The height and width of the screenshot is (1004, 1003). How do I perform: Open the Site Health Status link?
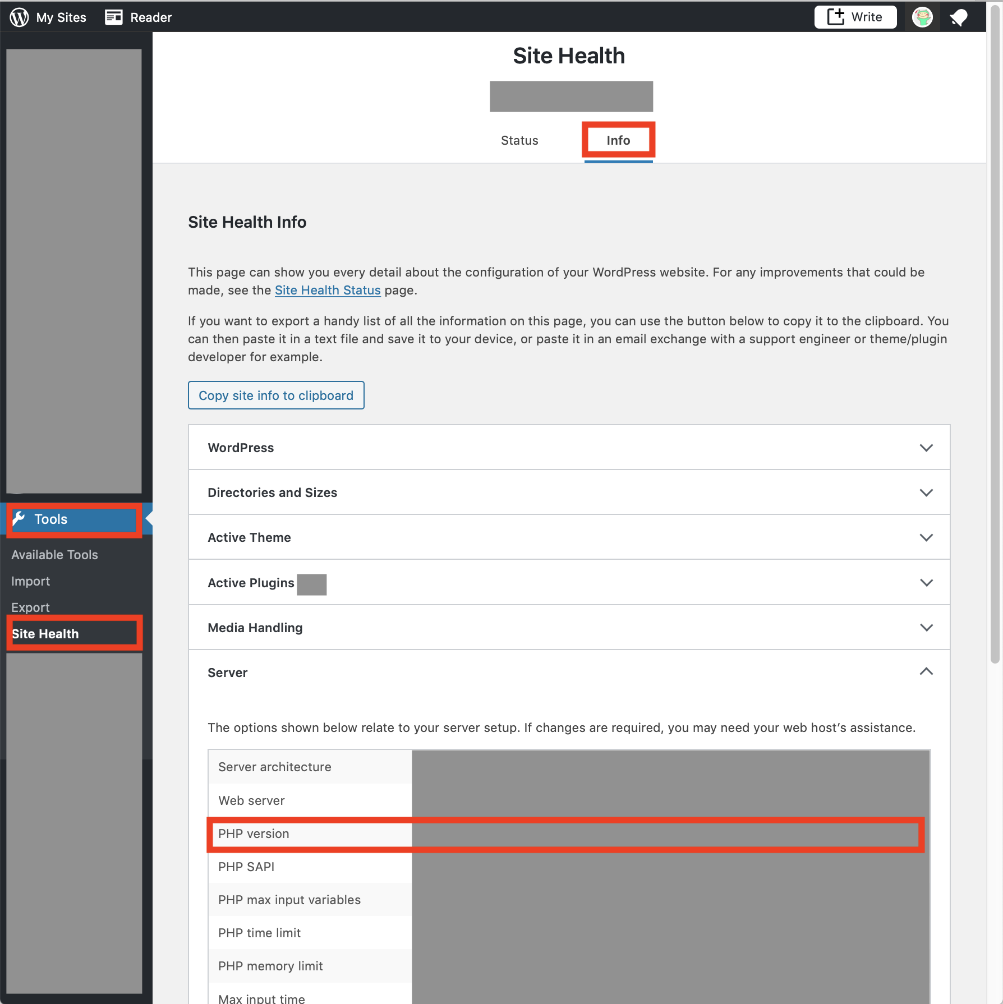(328, 290)
